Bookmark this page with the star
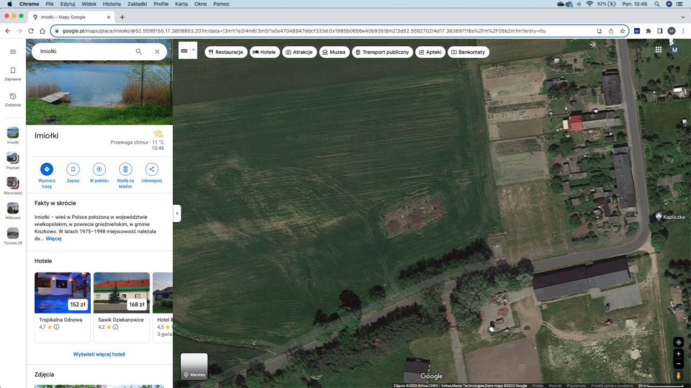Viewport: 691px width, 388px height. click(622, 31)
